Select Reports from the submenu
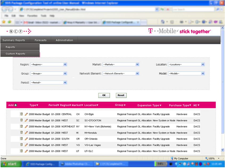Viewport: 225px width, 168px height. pos(20,47)
